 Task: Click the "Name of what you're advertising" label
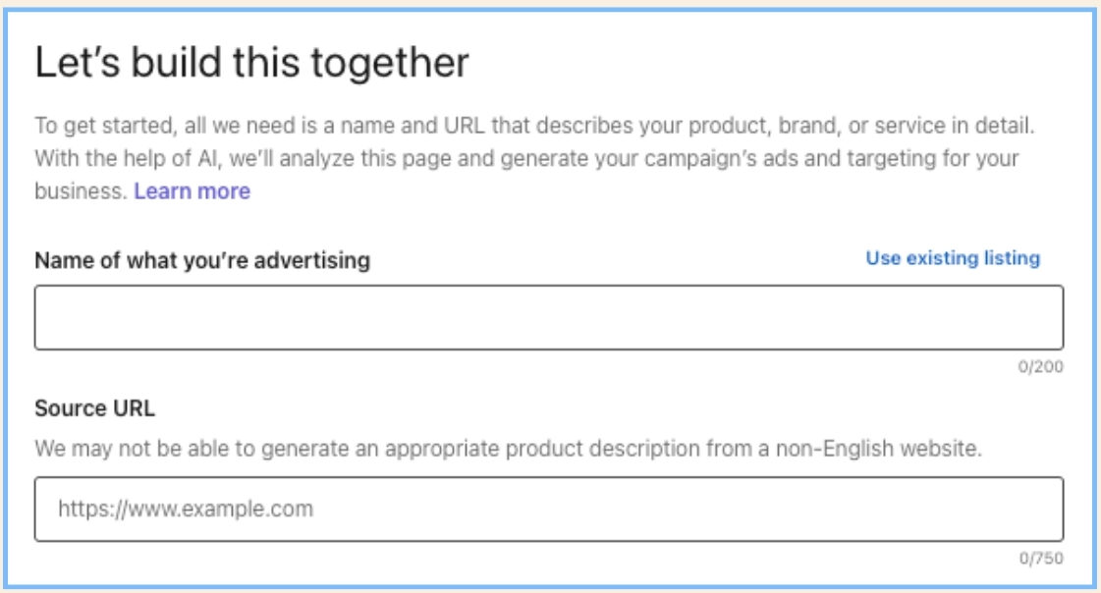[x=202, y=260]
